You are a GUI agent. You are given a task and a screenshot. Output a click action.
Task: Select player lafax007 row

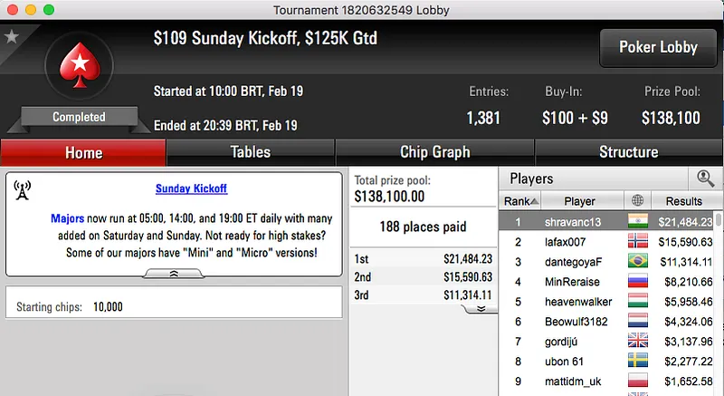click(579, 242)
